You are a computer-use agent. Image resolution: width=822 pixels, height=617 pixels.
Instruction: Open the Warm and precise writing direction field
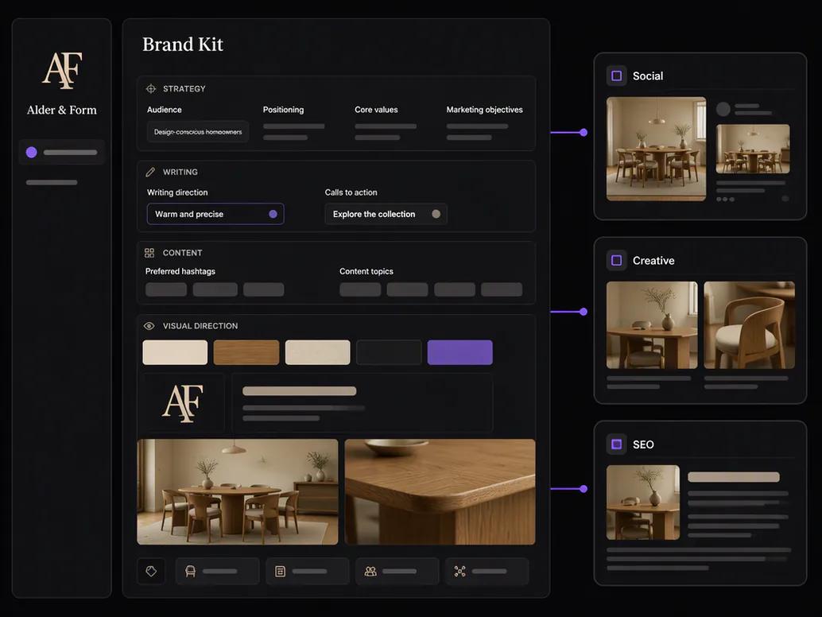(215, 214)
